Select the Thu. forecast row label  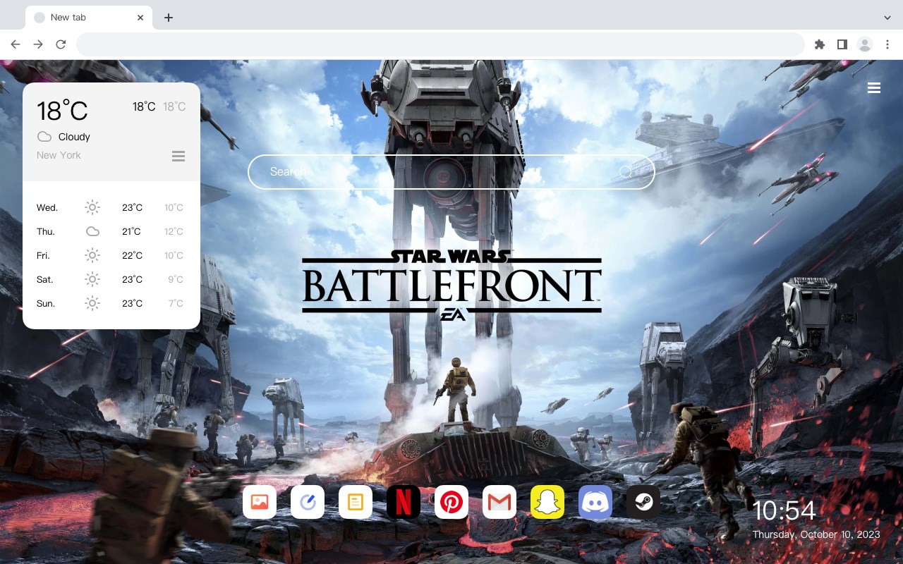point(46,231)
